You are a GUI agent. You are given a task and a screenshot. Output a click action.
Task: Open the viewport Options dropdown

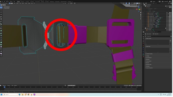(x=140, y=5)
